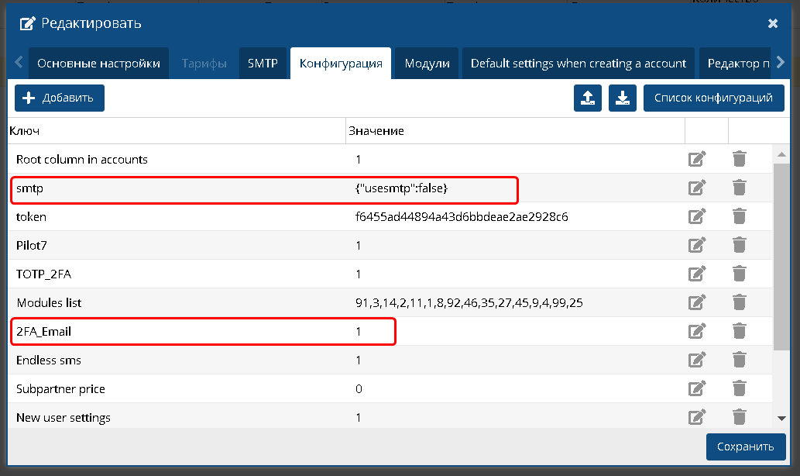Click the edit icon for smtp row

(x=697, y=188)
